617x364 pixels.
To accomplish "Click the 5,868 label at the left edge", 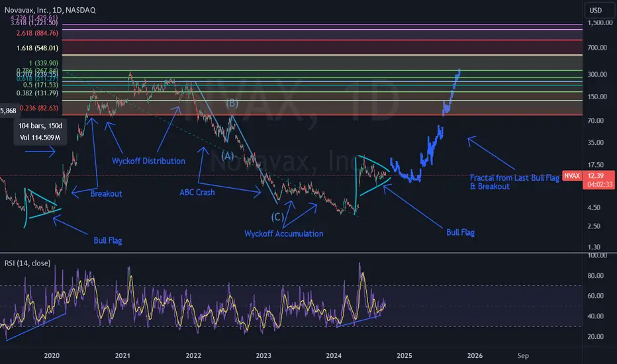I will (x=8, y=111).
